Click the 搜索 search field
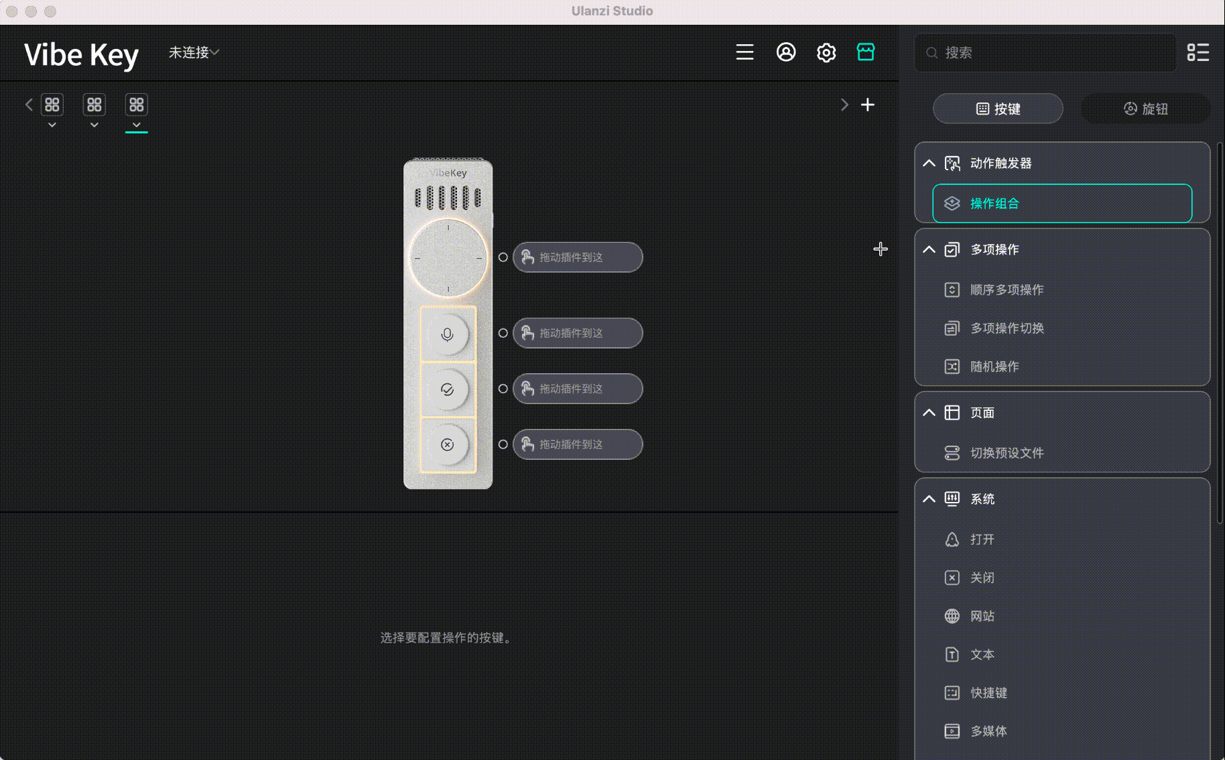The width and height of the screenshot is (1225, 760). [x=1045, y=52]
